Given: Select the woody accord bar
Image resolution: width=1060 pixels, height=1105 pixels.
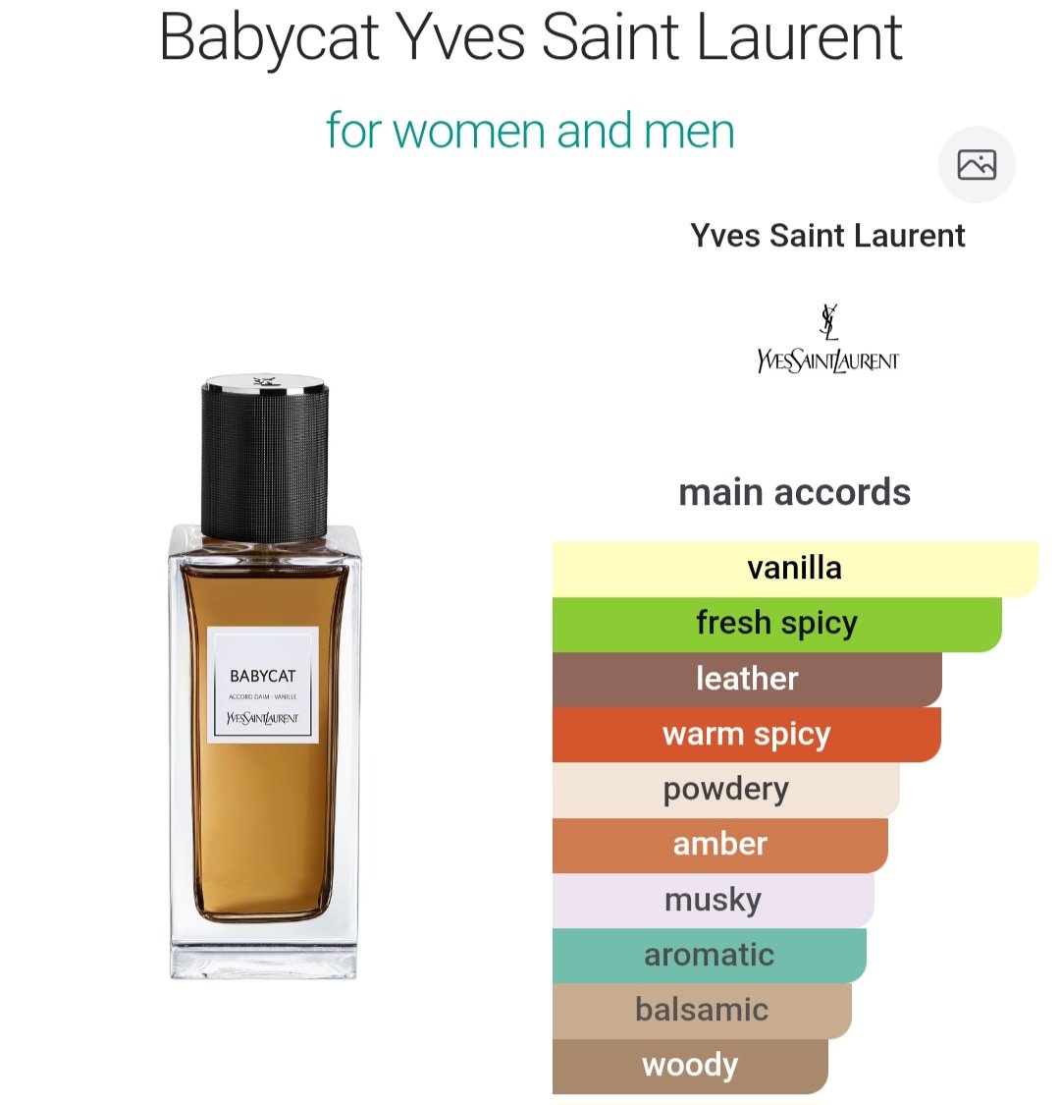Looking at the screenshot, I should [x=690, y=1066].
